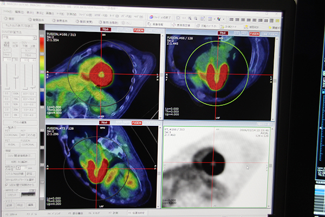Click the first vertical window-level slider
The width and height of the screenshot is (325, 217).
[7, 74]
